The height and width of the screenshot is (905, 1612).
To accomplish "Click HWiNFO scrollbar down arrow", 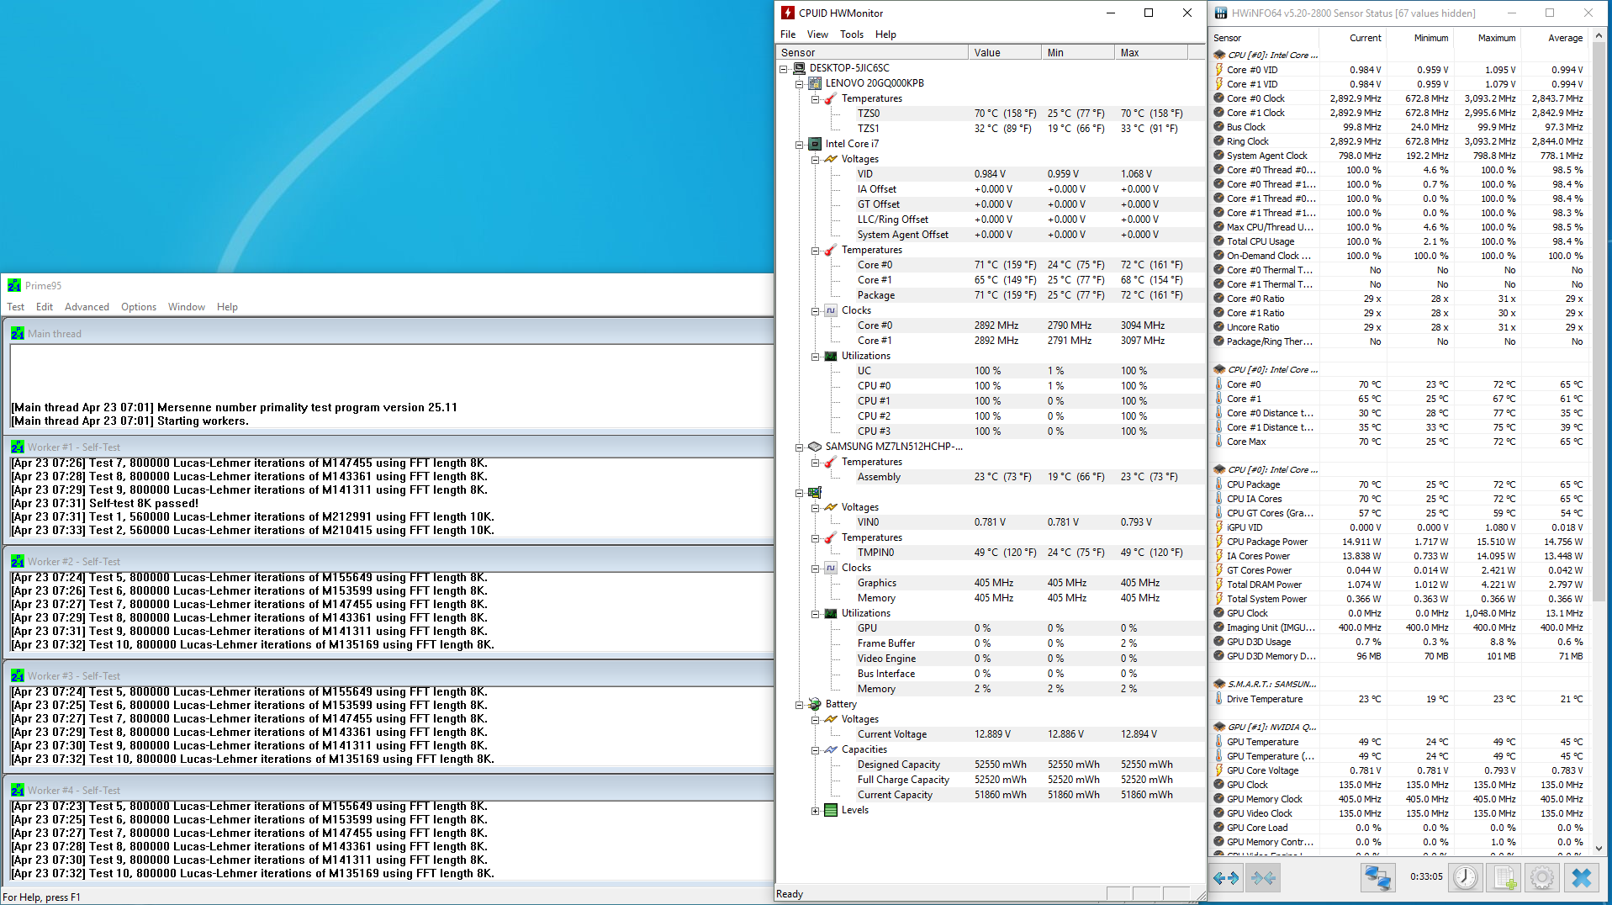I will (1599, 849).
